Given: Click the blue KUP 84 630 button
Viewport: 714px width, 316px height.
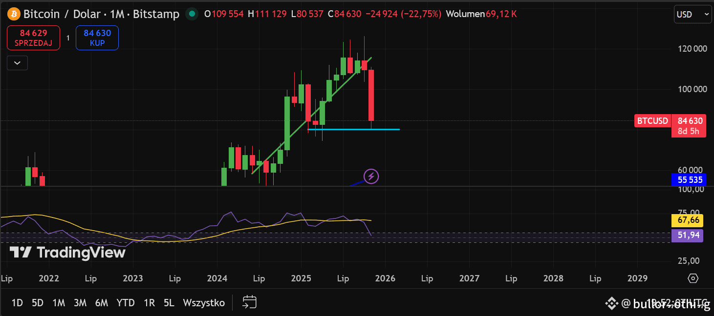Looking at the screenshot, I should (97, 38).
